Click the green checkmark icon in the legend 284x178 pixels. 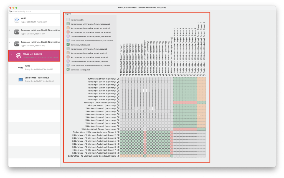pos(68,44)
